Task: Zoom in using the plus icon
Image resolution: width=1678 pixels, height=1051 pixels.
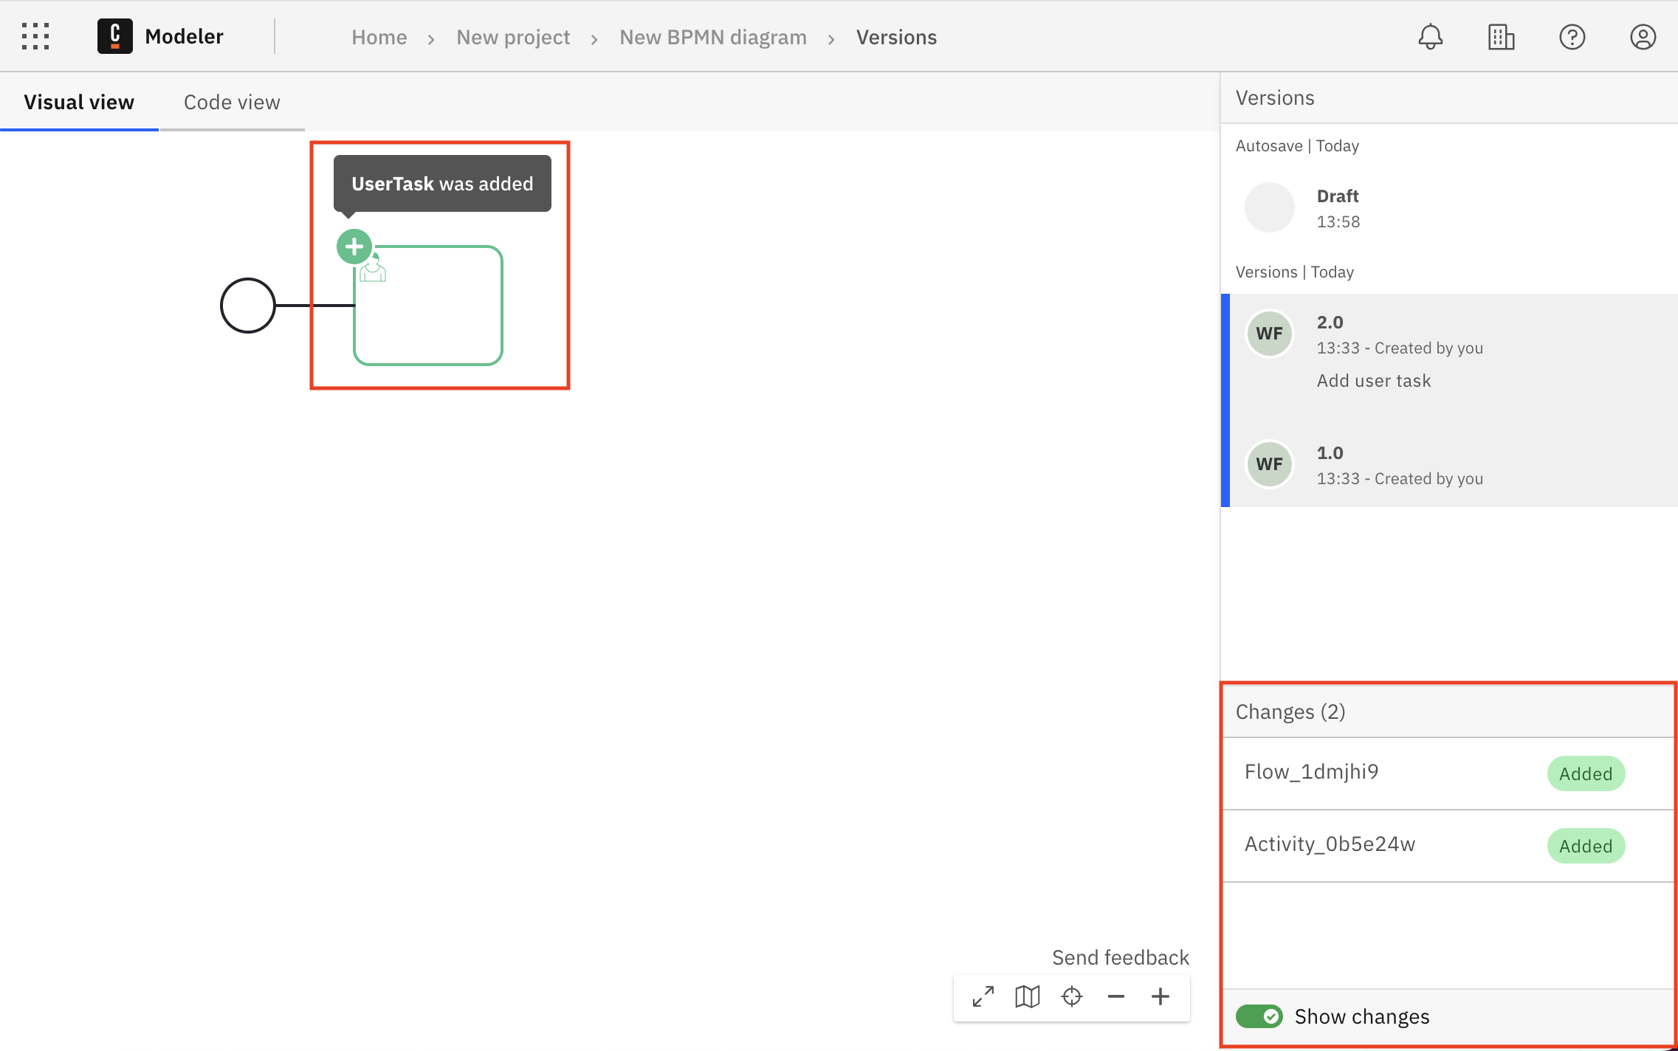Action: coord(1160,996)
